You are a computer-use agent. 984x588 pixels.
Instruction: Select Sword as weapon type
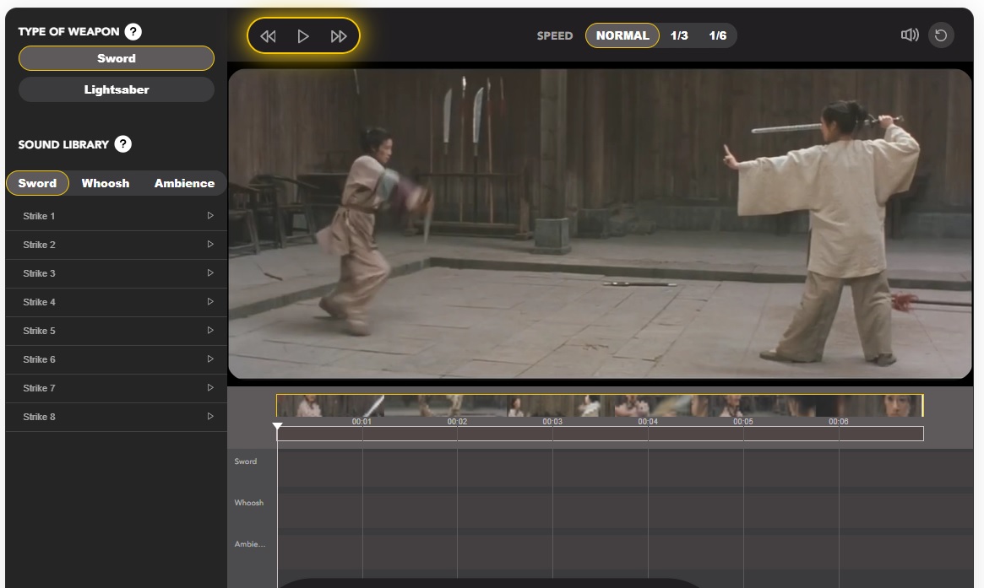point(116,58)
